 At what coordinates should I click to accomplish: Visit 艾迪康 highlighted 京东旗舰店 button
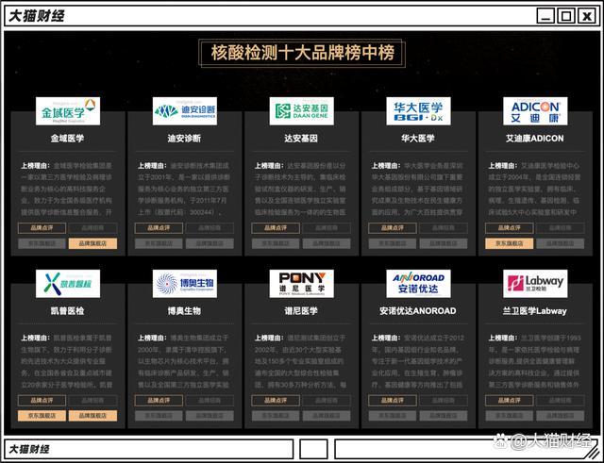510,243
